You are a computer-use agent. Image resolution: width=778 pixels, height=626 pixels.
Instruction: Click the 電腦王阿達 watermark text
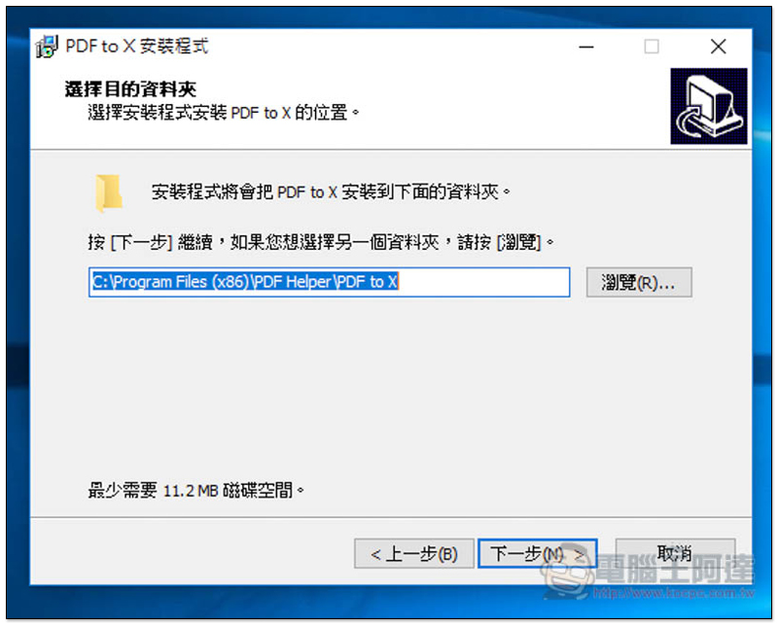pos(674,570)
